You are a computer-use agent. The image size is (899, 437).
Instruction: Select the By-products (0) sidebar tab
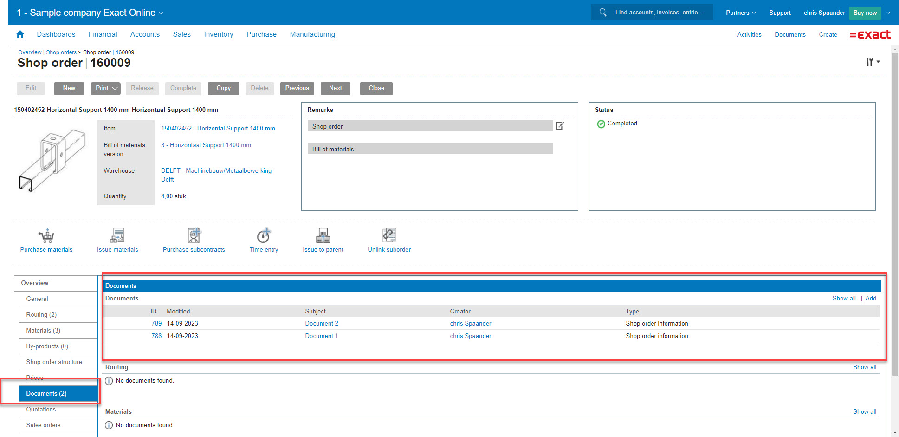pyautogui.click(x=58, y=346)
